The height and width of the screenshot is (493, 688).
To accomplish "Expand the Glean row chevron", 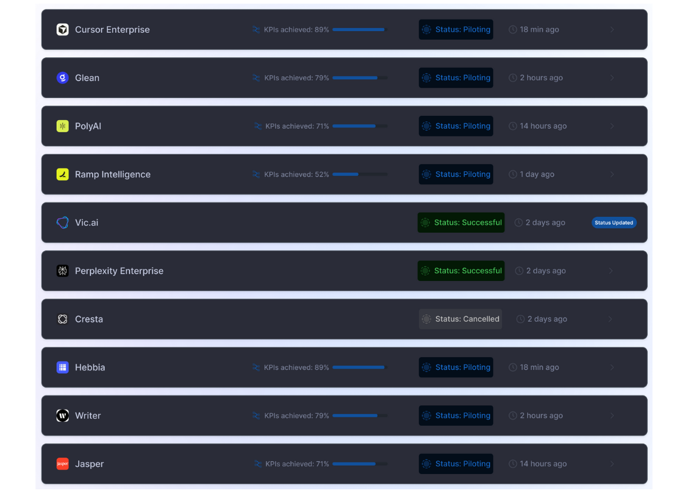I will [612, 77].
